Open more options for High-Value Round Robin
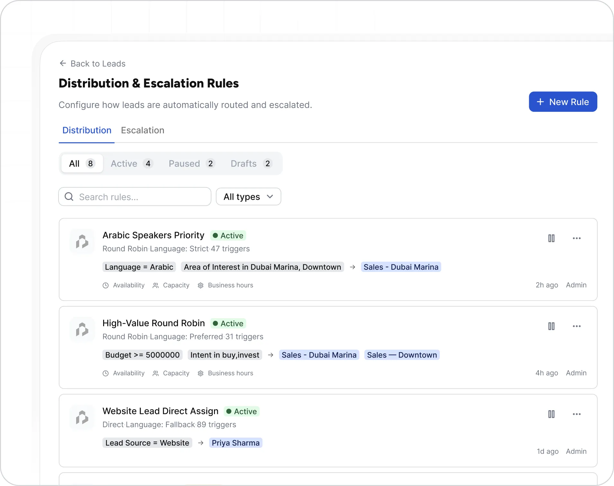Image resolution: width=614 pixels, height=486 pixels. pyautogui.click(x=577, y=326)
